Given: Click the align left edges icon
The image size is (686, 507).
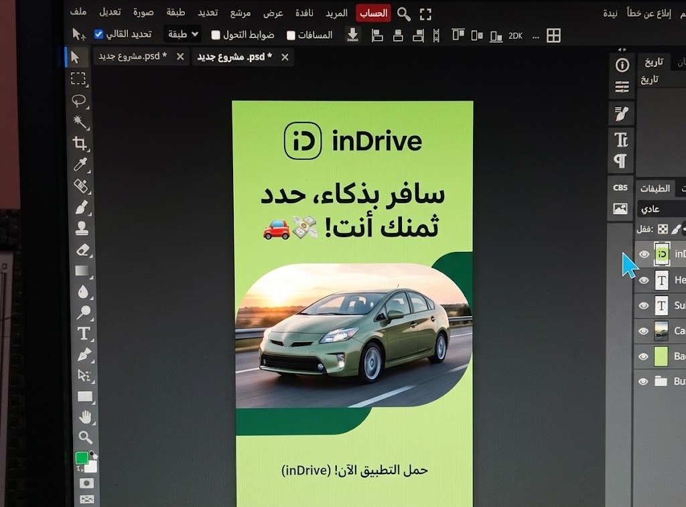Looking at the screenshot, I should tap(377, 35).
